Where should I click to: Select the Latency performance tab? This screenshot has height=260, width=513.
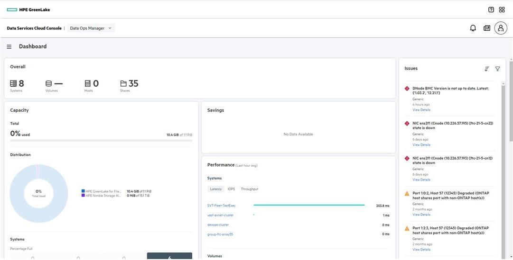point(215,189)
